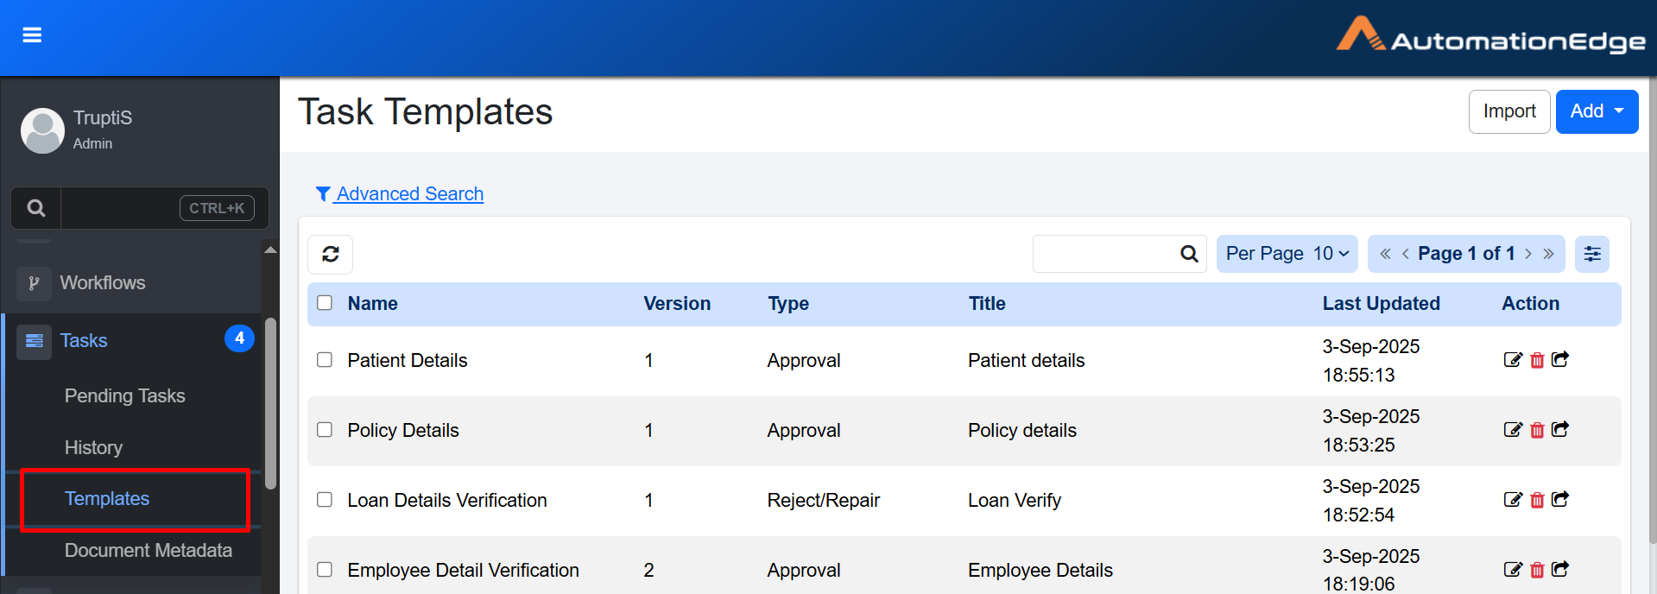Sort by the Name column header

pyautogui.click(x=373, y=304)
